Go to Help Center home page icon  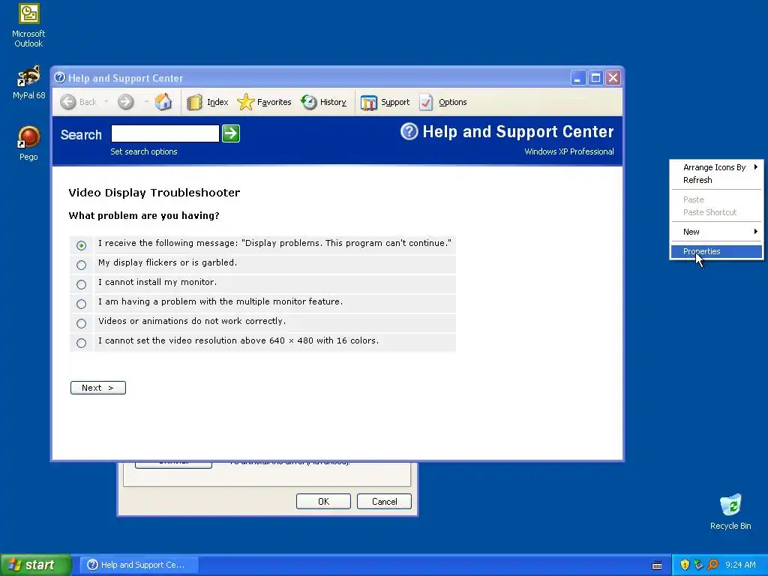coord(163,102)
